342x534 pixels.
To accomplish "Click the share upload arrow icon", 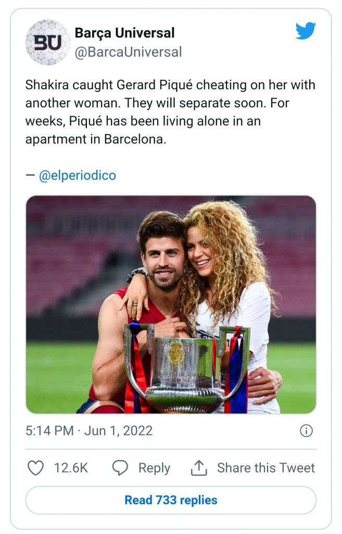I will coord(199,468).
